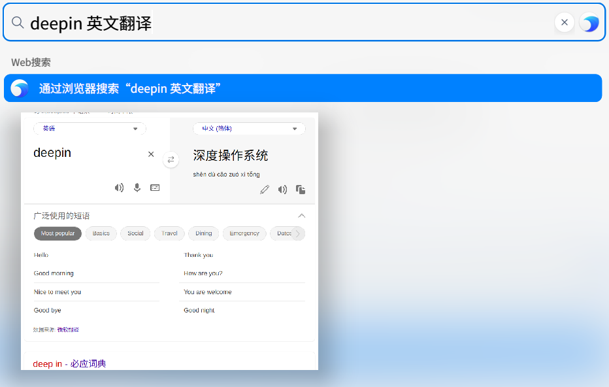Click the deepin source text area
609x387 pixels.
pos(52,153)
